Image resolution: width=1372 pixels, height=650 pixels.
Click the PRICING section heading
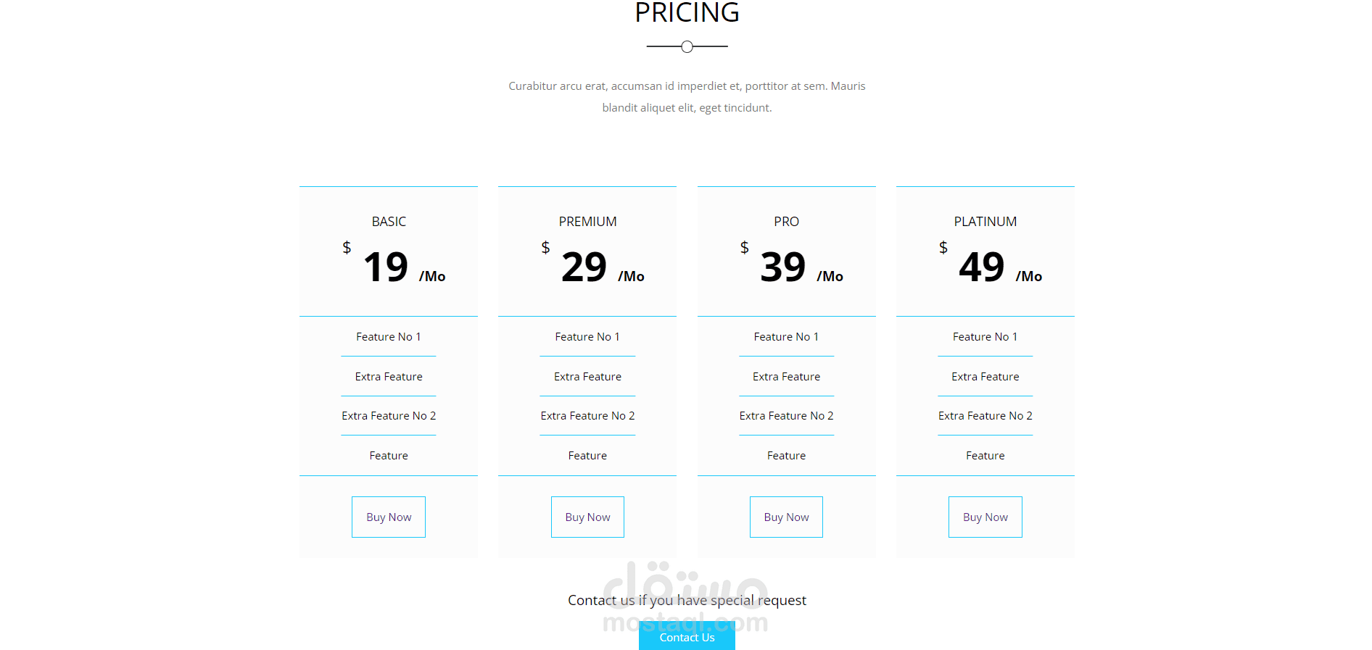point(687,13)
